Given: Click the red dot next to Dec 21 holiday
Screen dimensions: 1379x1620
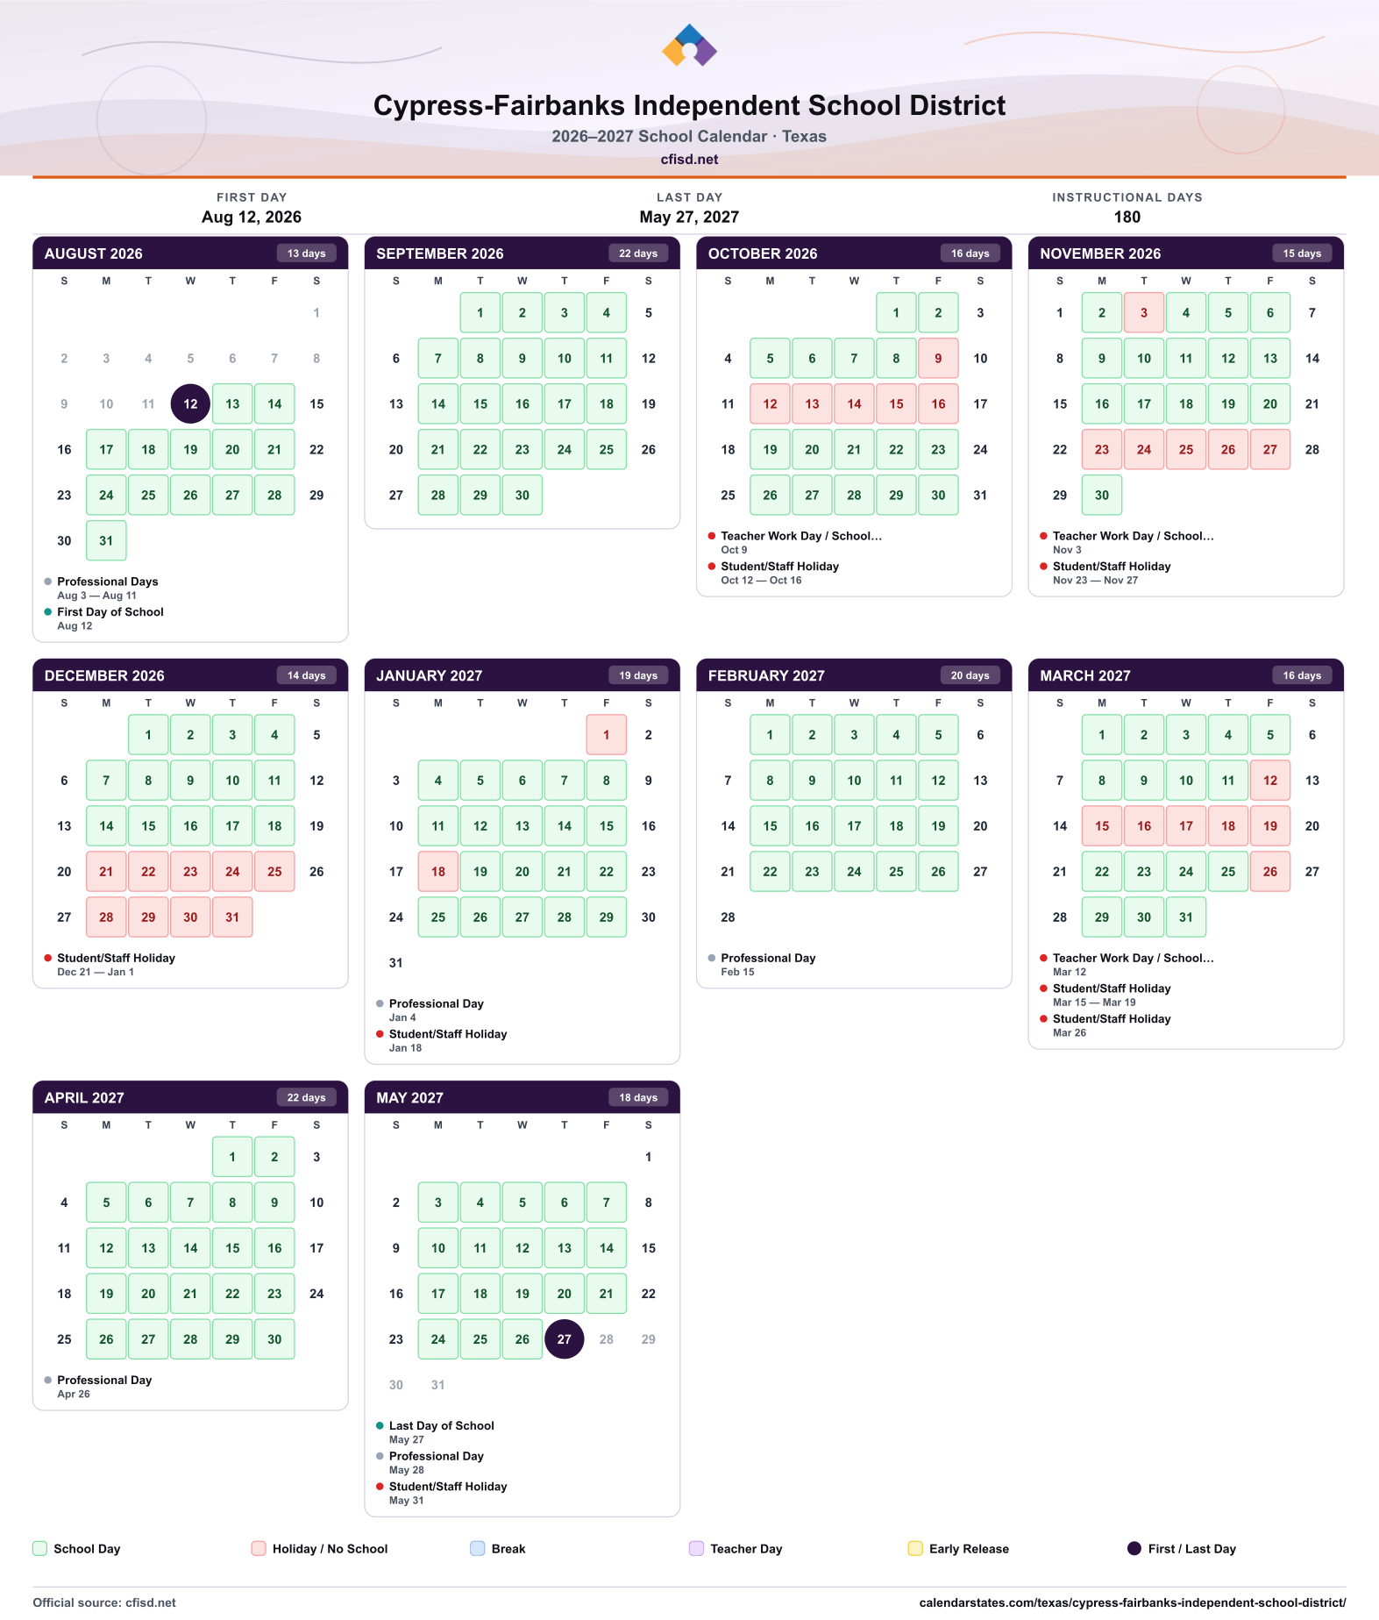Looking at the screenshot, I should click(x=48, y=958).
